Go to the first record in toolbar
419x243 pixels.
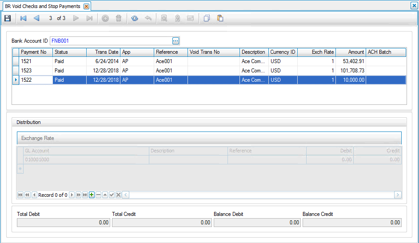[23, 18]
